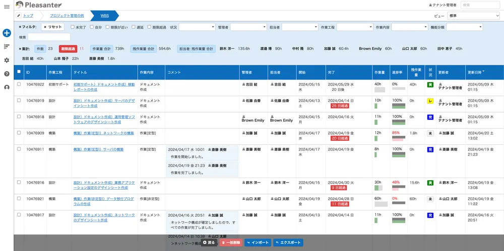Click the red 20 日超過 overdue badge
The image size is (504, 251).
click(340, 138)
